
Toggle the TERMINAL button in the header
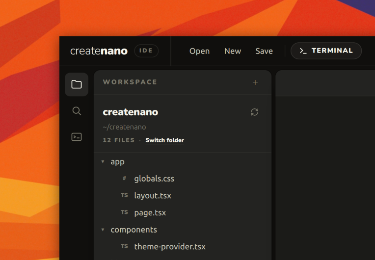click(x=326, y=51)
